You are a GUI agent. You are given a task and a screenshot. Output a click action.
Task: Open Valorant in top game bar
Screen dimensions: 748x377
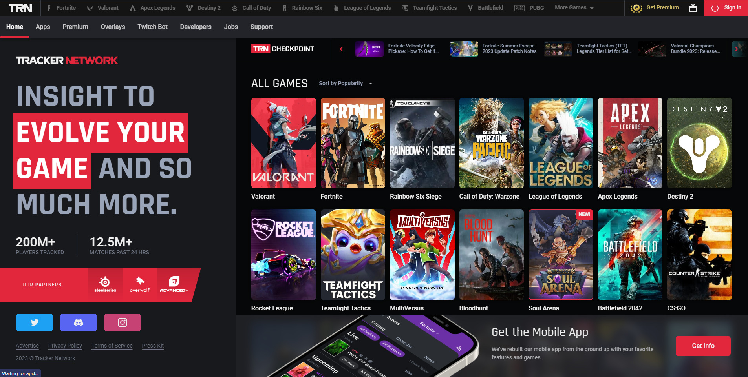(103, 8)
